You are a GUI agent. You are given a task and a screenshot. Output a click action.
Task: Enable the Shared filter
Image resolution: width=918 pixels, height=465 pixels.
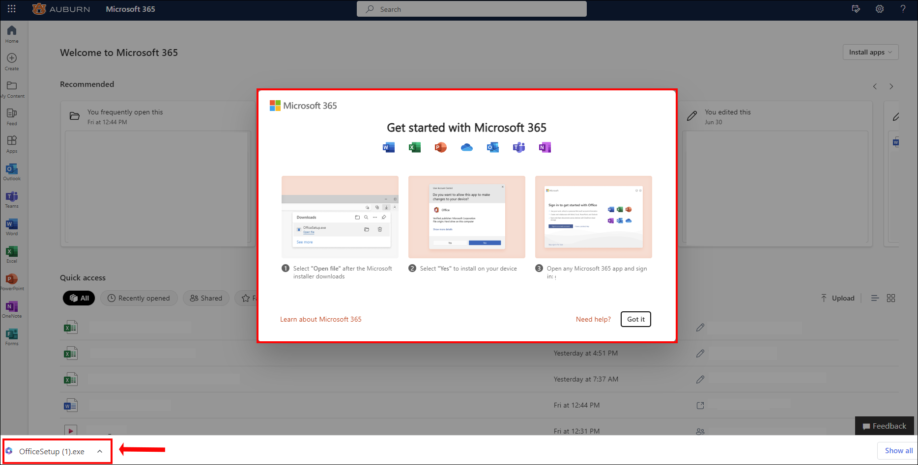(x=206, y=298)
